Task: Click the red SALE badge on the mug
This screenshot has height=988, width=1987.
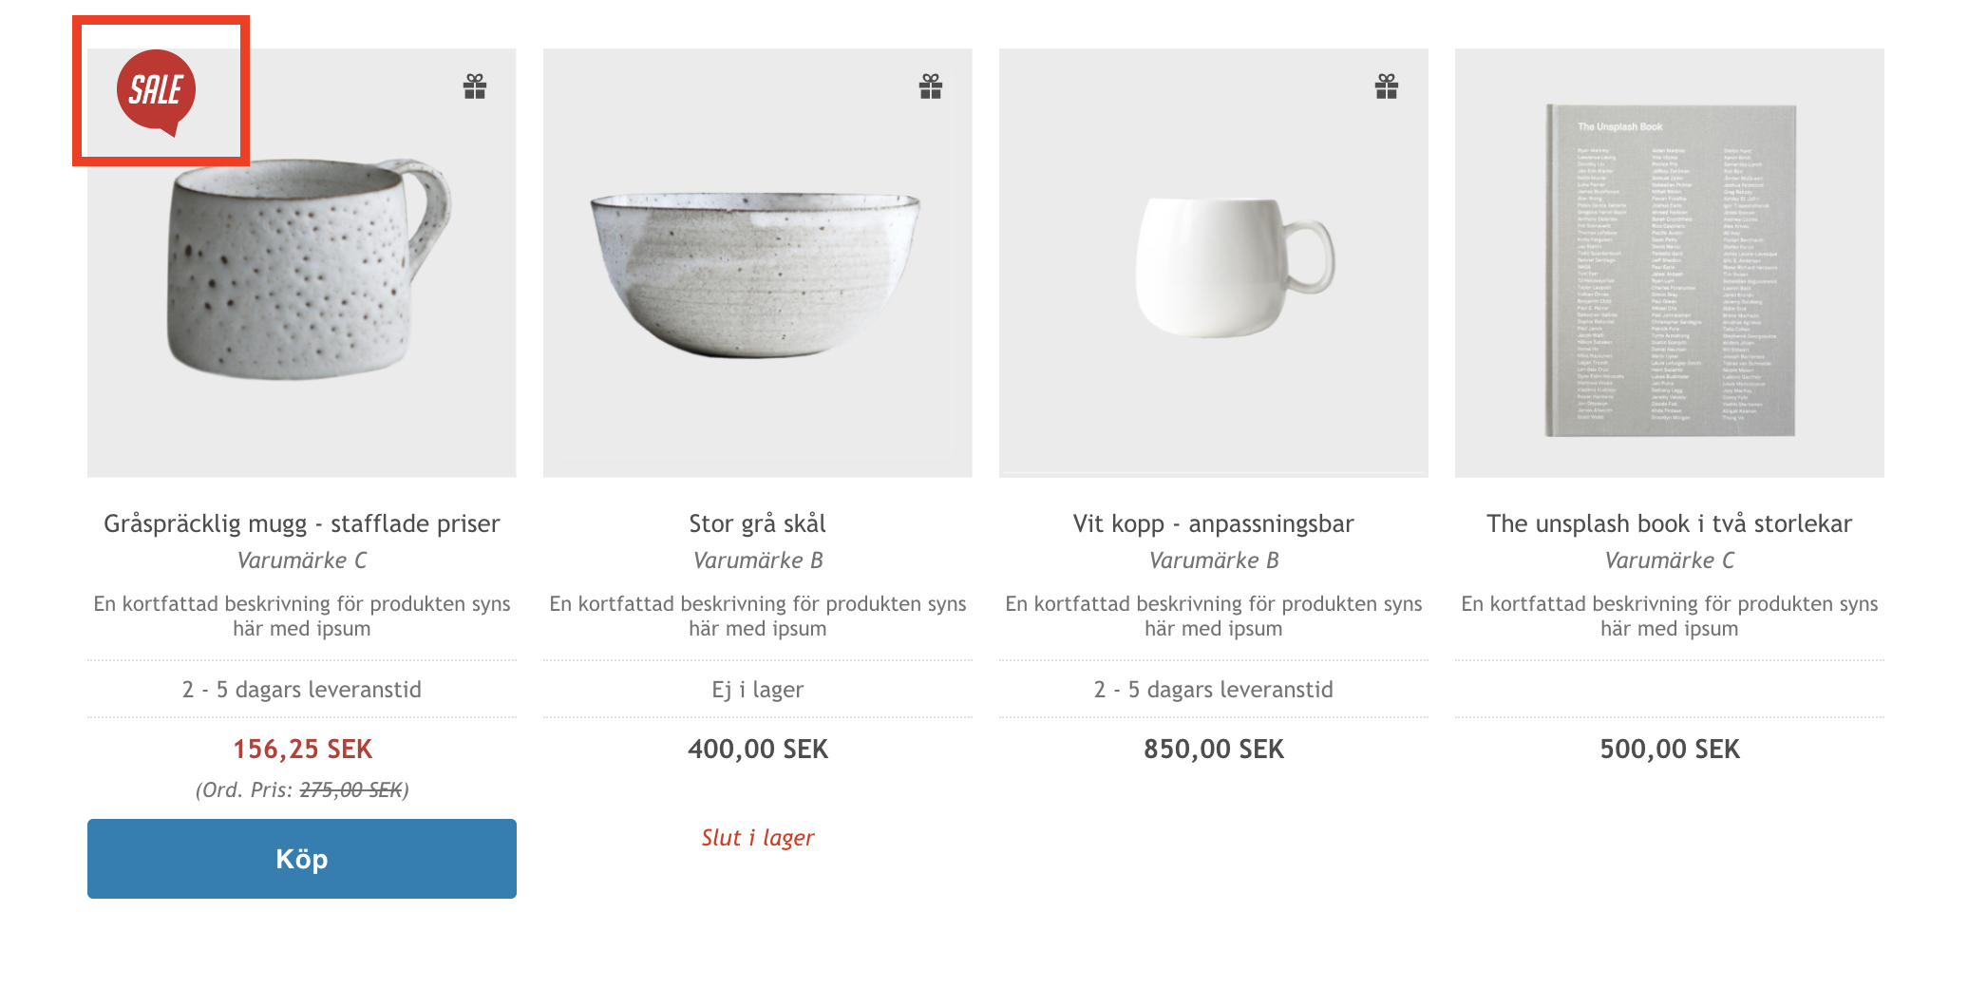Action: point(157,92)
